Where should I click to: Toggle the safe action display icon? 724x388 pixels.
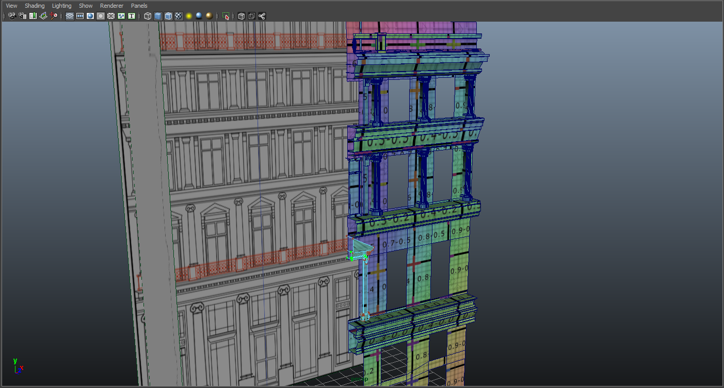[x=121, y=15]
